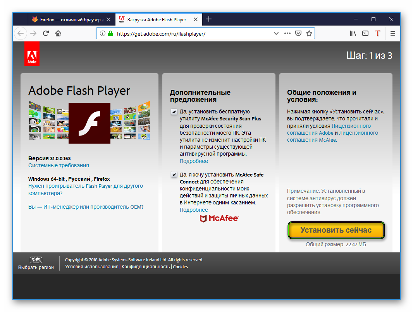Click the Шаг: 1 из 3 heading
413x312 pixels.
pyautogui.click(x=369, y=56)
